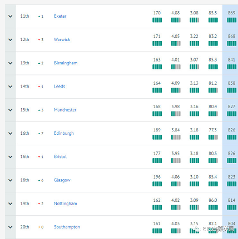The height and width of the screenshot is (239, 238).
Task: Expand the Edinburgh row chevron
Action: click(x=11, y=133)
